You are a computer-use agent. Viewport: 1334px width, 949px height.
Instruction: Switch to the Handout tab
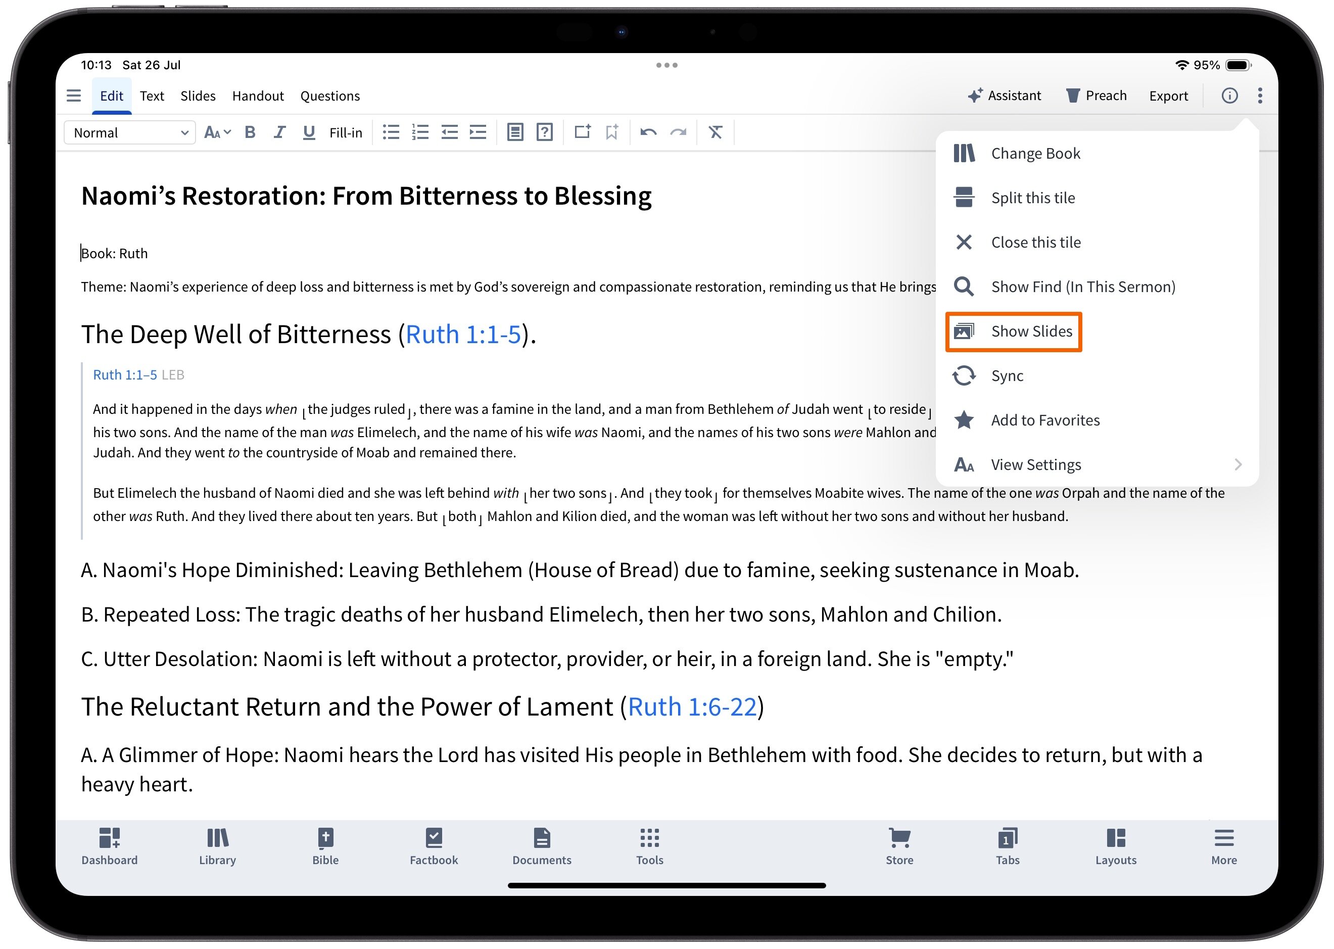click(258, 96)
